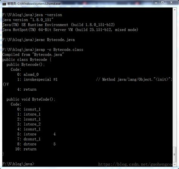Click the C:\Windows\system32\cmd.exe title text

pyautogui.click(x=39, y=4)
